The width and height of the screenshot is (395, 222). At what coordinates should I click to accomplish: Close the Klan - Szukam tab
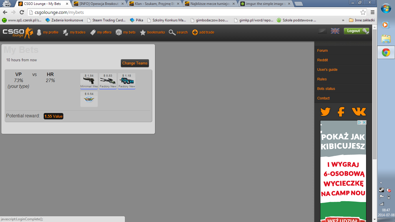coord(178,4)
